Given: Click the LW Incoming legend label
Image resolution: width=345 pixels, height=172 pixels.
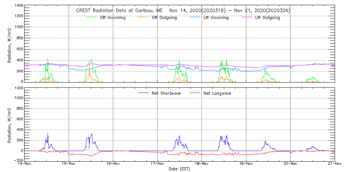Looking at the screenshot, I should (216, 18).
